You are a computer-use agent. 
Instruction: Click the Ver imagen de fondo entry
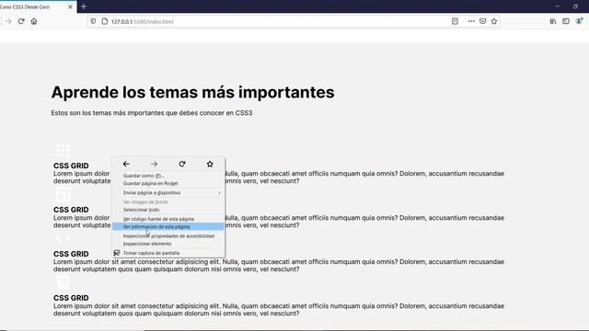(x=168, y=202)
